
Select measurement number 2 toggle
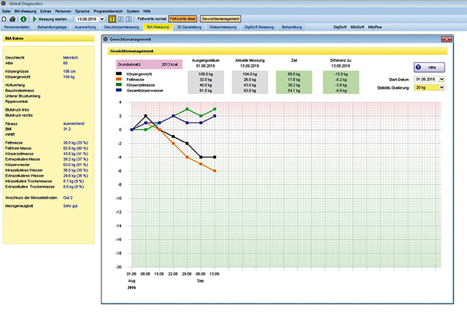120,19
